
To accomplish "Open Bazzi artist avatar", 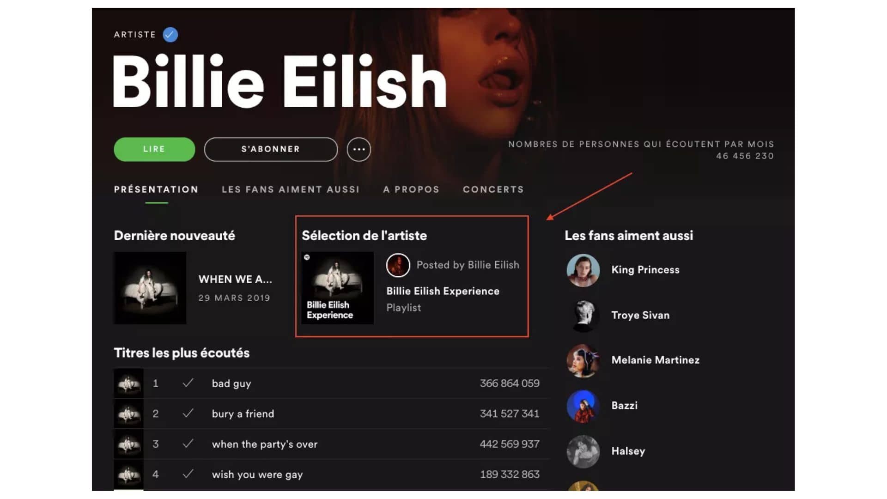I will [x=583, y=406].
